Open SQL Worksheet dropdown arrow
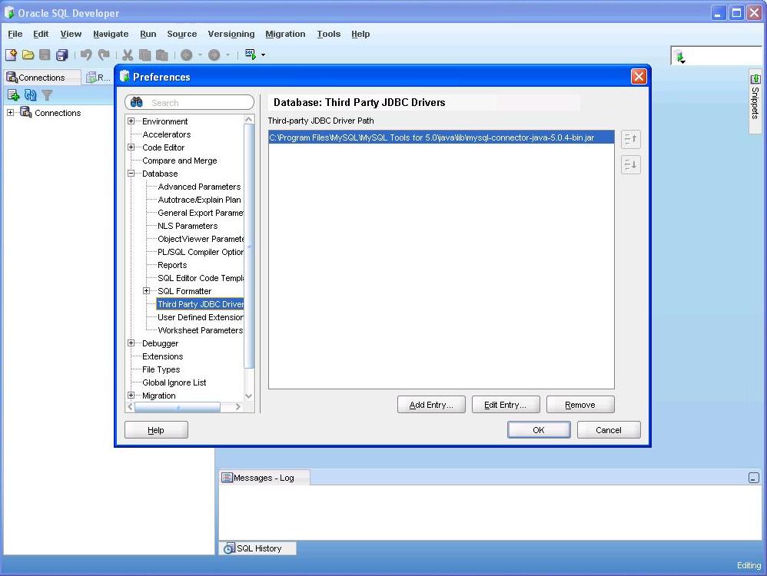 (x=263, y=55)
